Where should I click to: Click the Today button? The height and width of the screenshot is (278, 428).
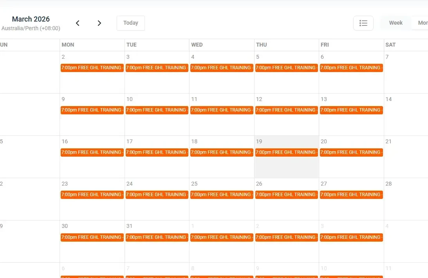[131, 23]
